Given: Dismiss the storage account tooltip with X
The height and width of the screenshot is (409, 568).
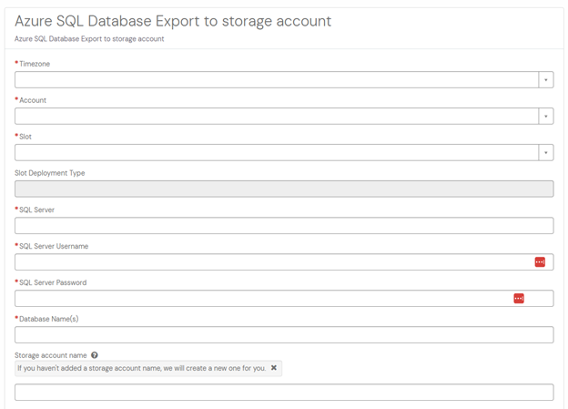Looking at the screenshot, I should (x=274, y=368).
